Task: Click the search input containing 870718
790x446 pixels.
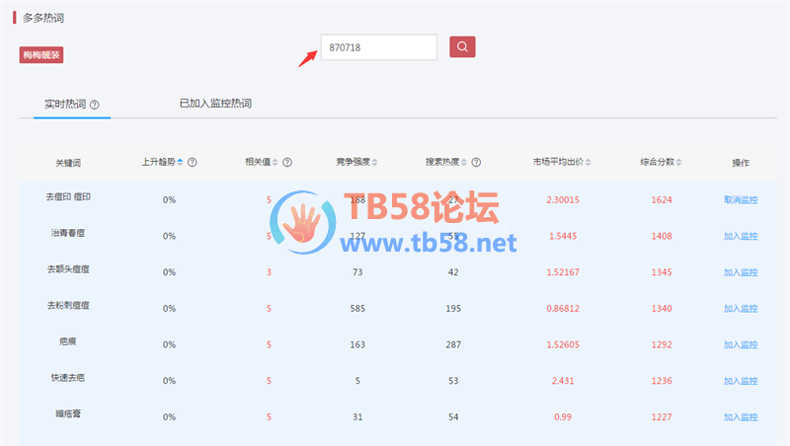Action: click(378, 47)
